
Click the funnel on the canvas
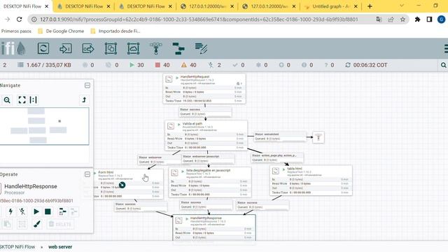[x=318, y=137]
